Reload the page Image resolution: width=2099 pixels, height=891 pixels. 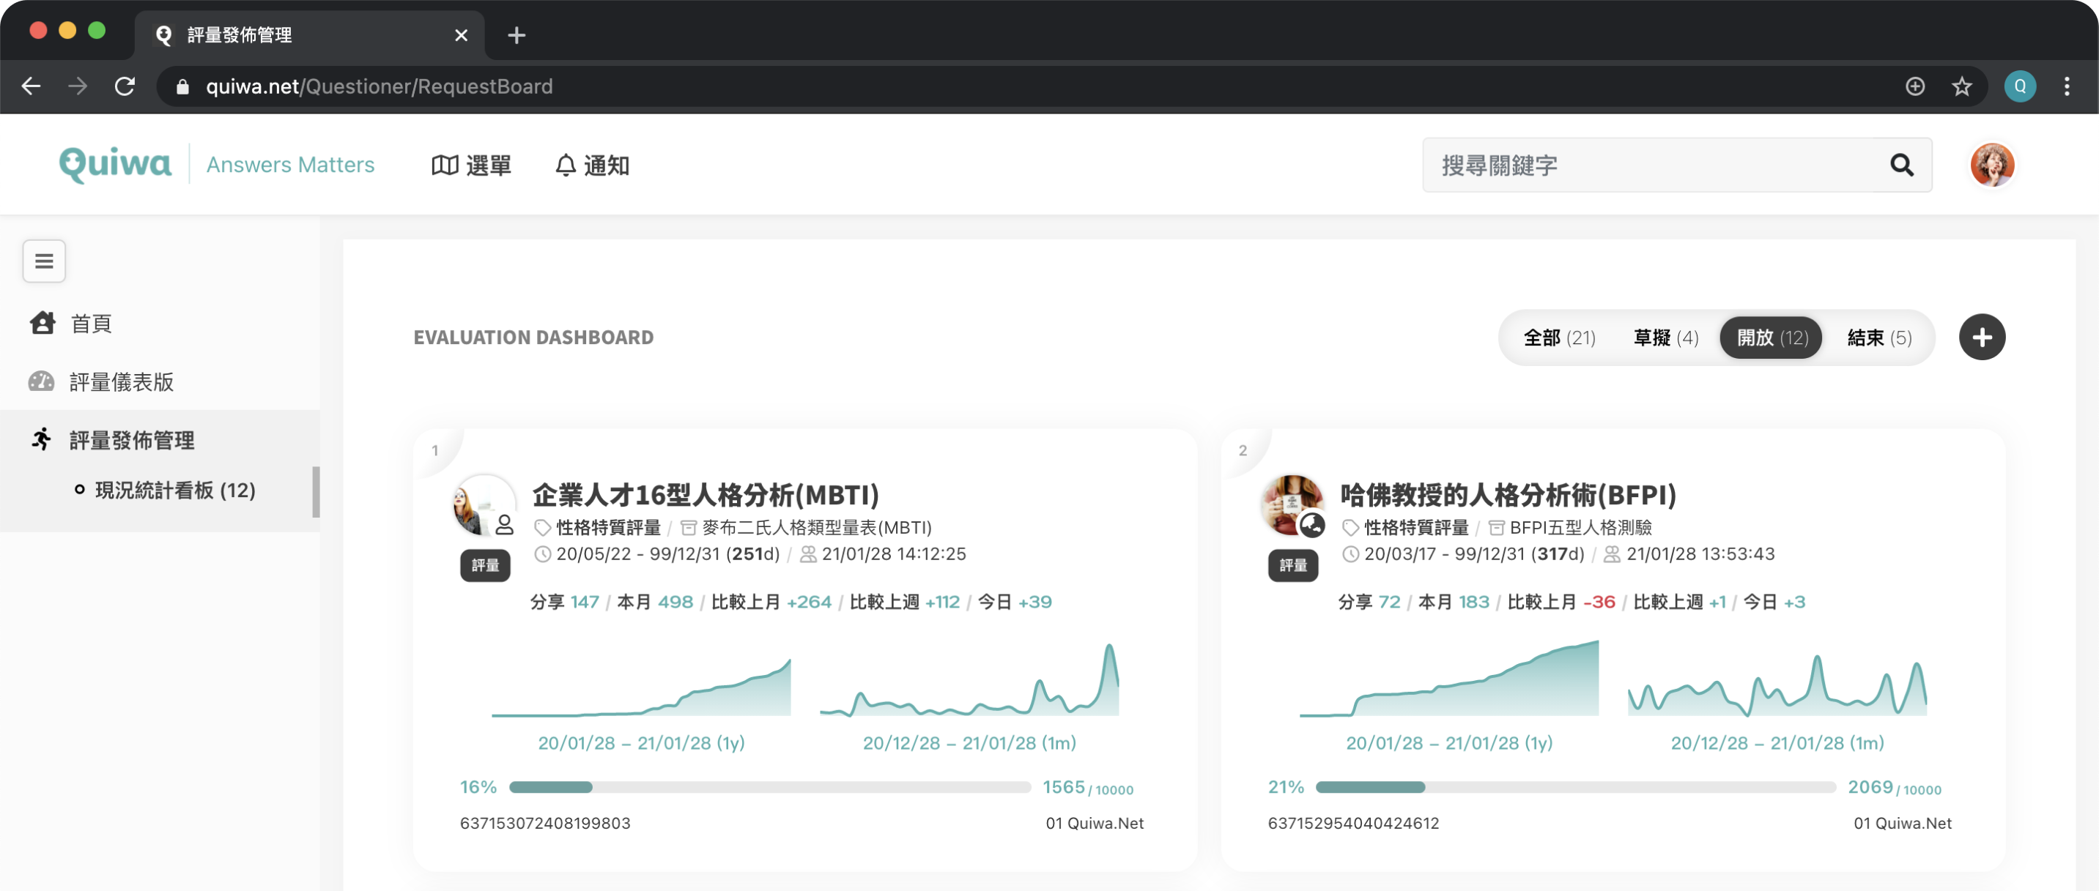(x=125, y=86)
